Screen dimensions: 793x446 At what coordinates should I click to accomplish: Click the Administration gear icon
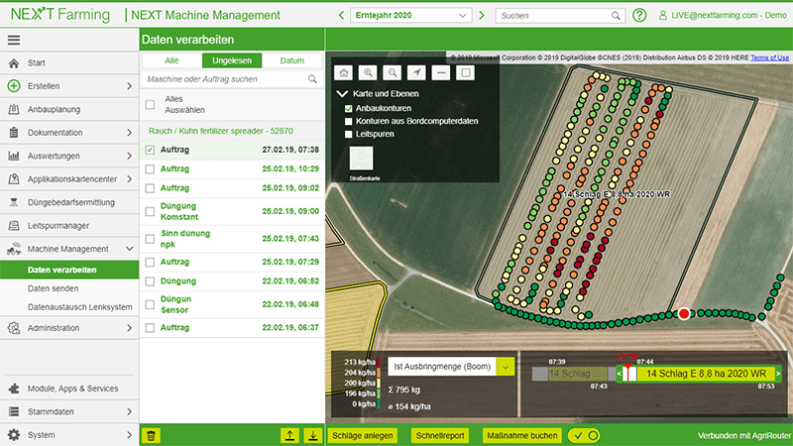14,328
